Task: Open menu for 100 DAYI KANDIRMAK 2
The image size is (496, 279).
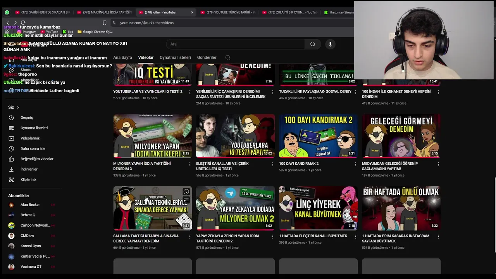Action: point(355,164)
